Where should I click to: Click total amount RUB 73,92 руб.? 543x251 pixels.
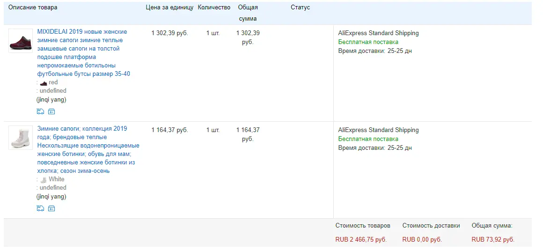[x=493, y=240]
